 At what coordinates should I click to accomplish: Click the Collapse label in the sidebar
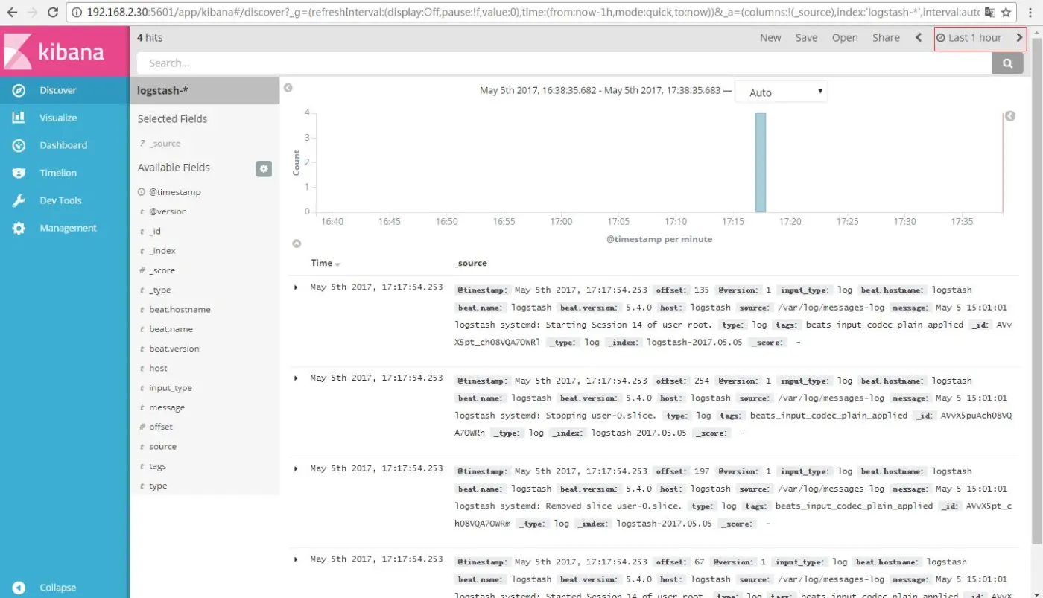point(58,588)
